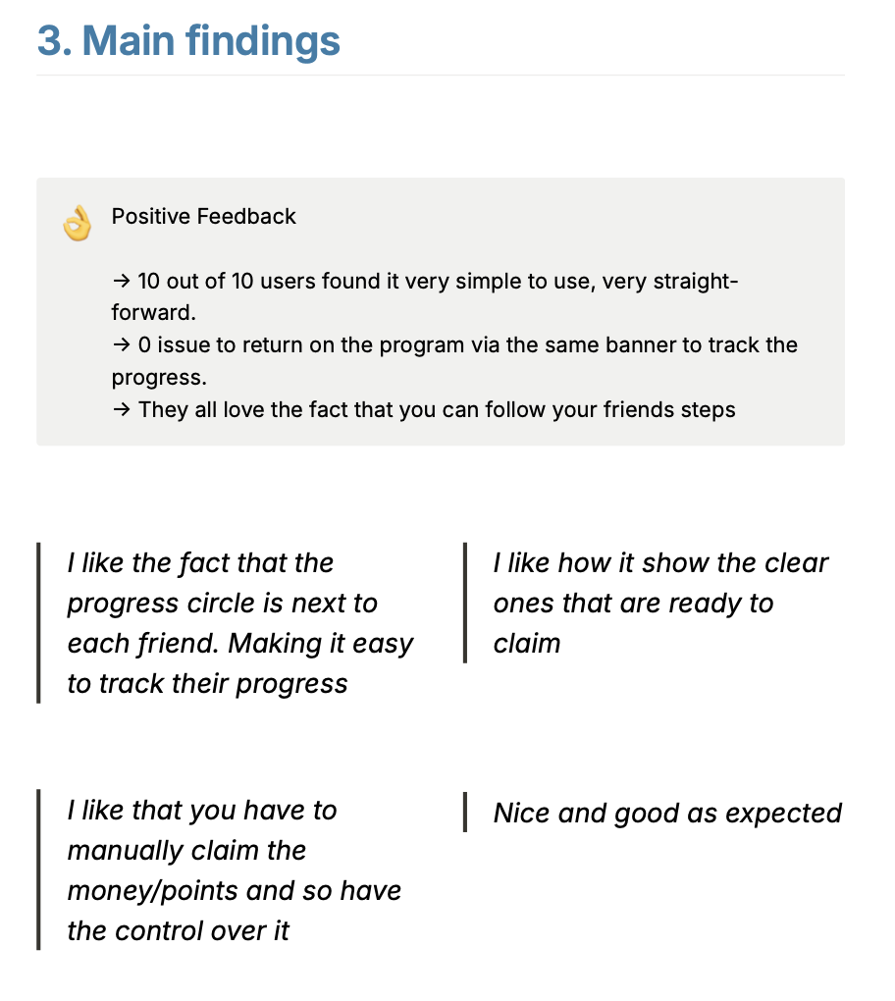This screenshot has width=895, height=1001.
Task: Click the vertical bar beside the 'manually claim' quote
Action: coord(38,870)
